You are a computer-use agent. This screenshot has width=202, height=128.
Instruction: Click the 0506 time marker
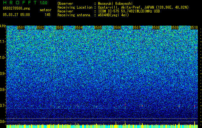[117, 28]
